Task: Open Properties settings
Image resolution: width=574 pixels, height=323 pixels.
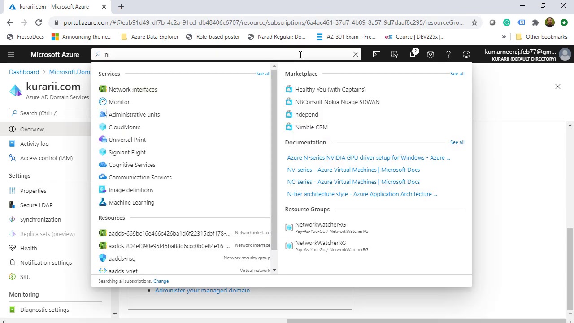Action: [x=33, y=191]
